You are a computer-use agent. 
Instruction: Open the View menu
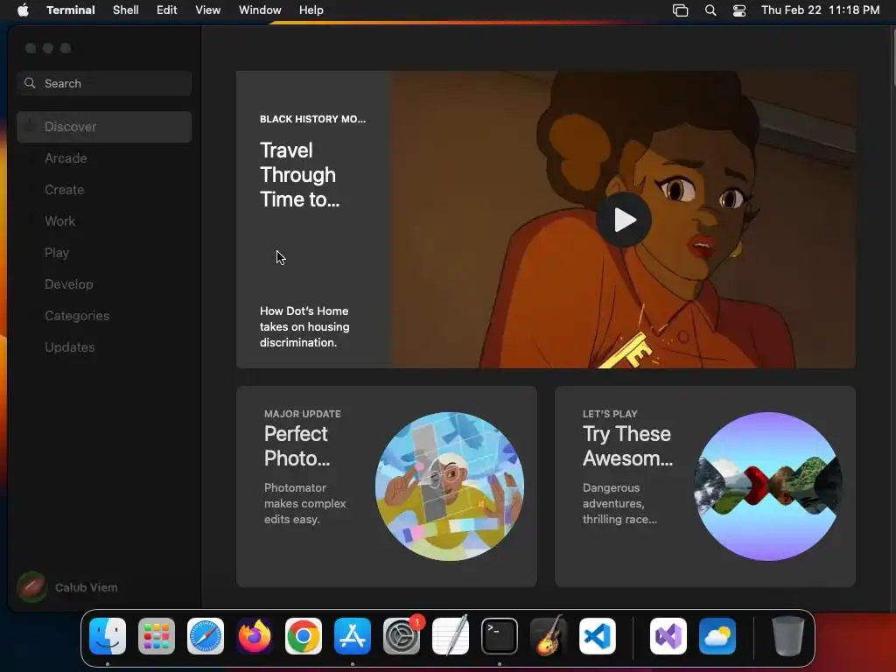[208, 10]
